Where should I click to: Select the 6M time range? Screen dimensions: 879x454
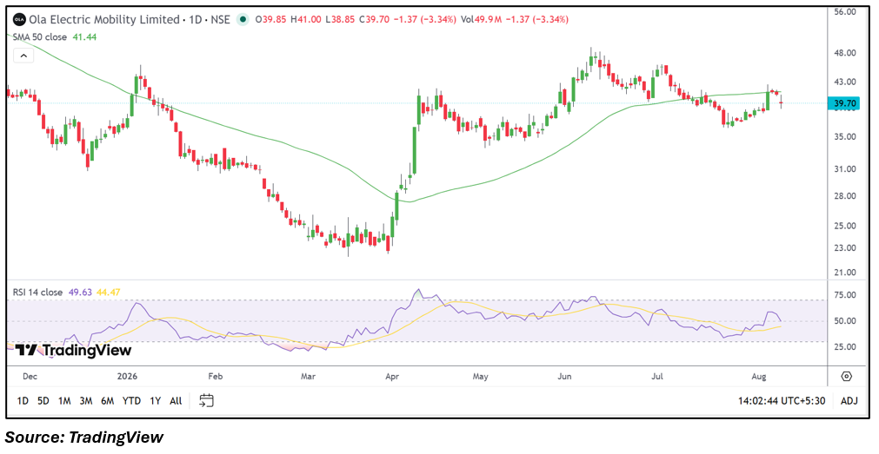(x=108, y=401)
